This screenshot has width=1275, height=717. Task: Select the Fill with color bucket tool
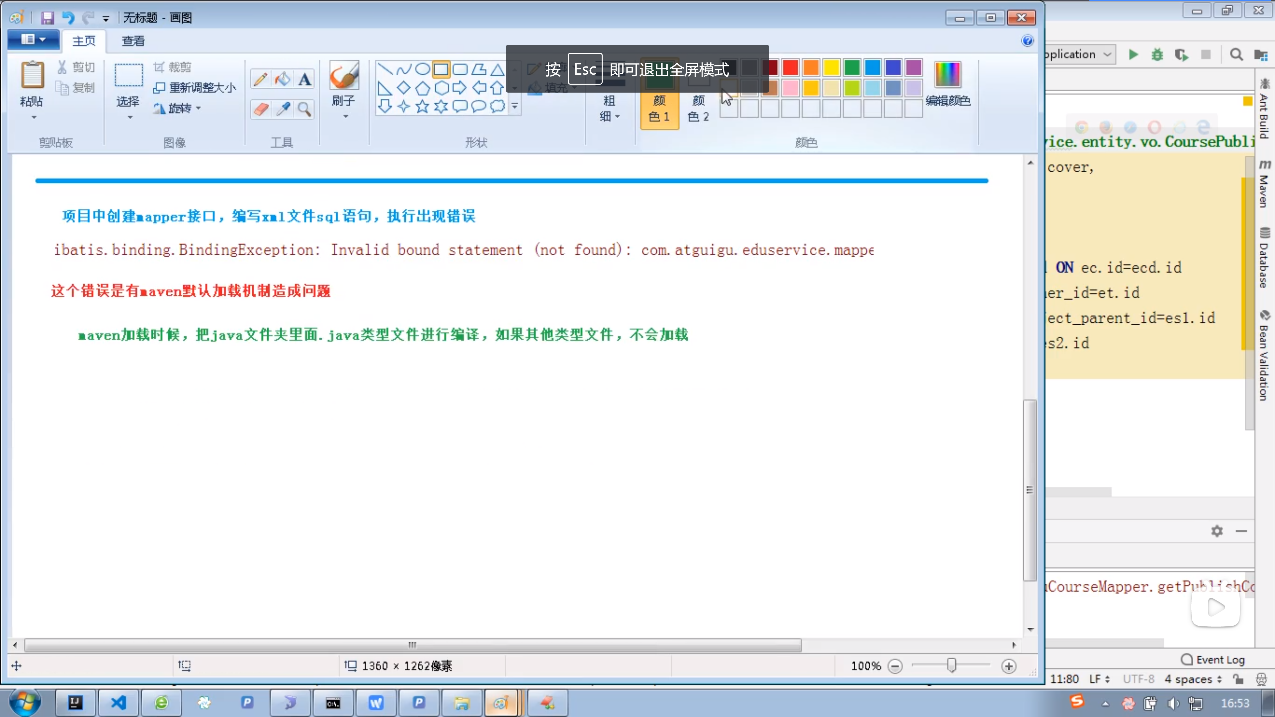tap(283, 79)
